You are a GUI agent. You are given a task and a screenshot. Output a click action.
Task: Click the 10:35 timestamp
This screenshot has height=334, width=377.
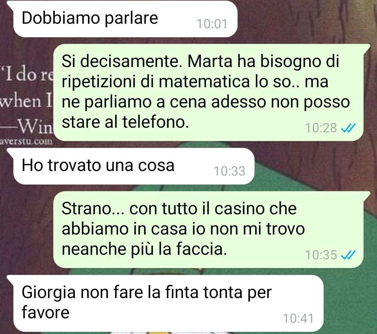321,255
